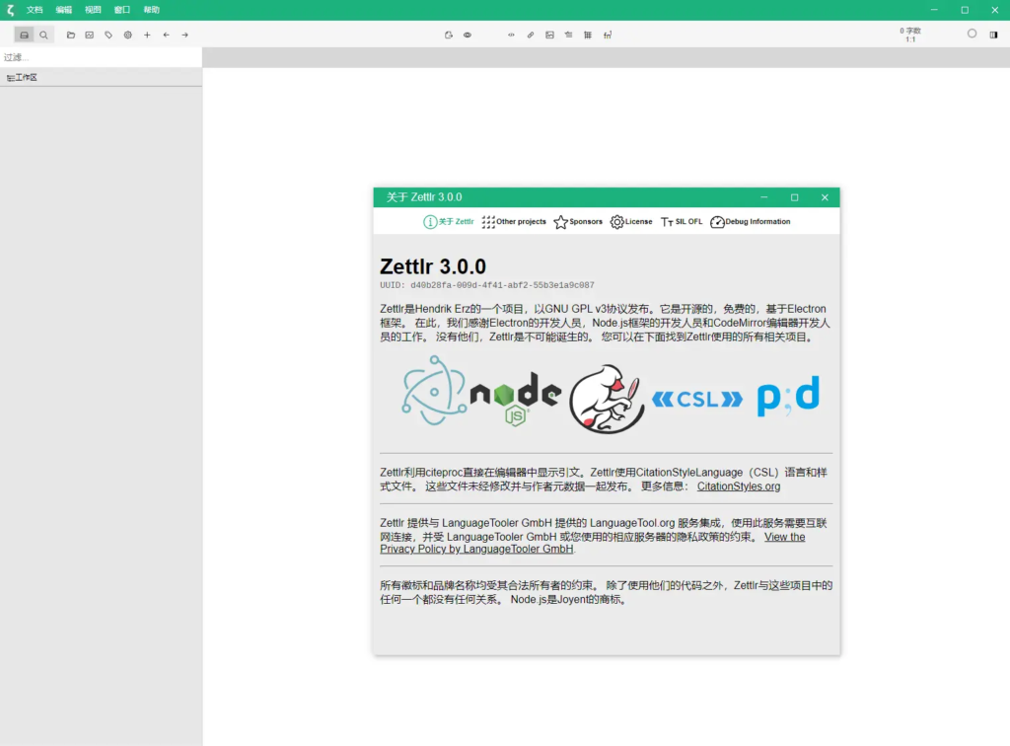Insert table grid icon
Image resolution: width=1010 pixels, height=746 pixels.
[588, 35]
